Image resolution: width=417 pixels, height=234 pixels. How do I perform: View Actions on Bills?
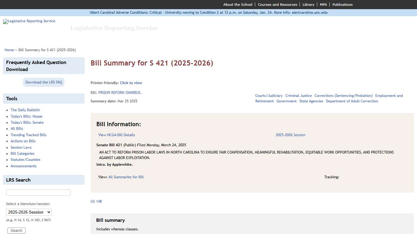(x=23, y=141)
